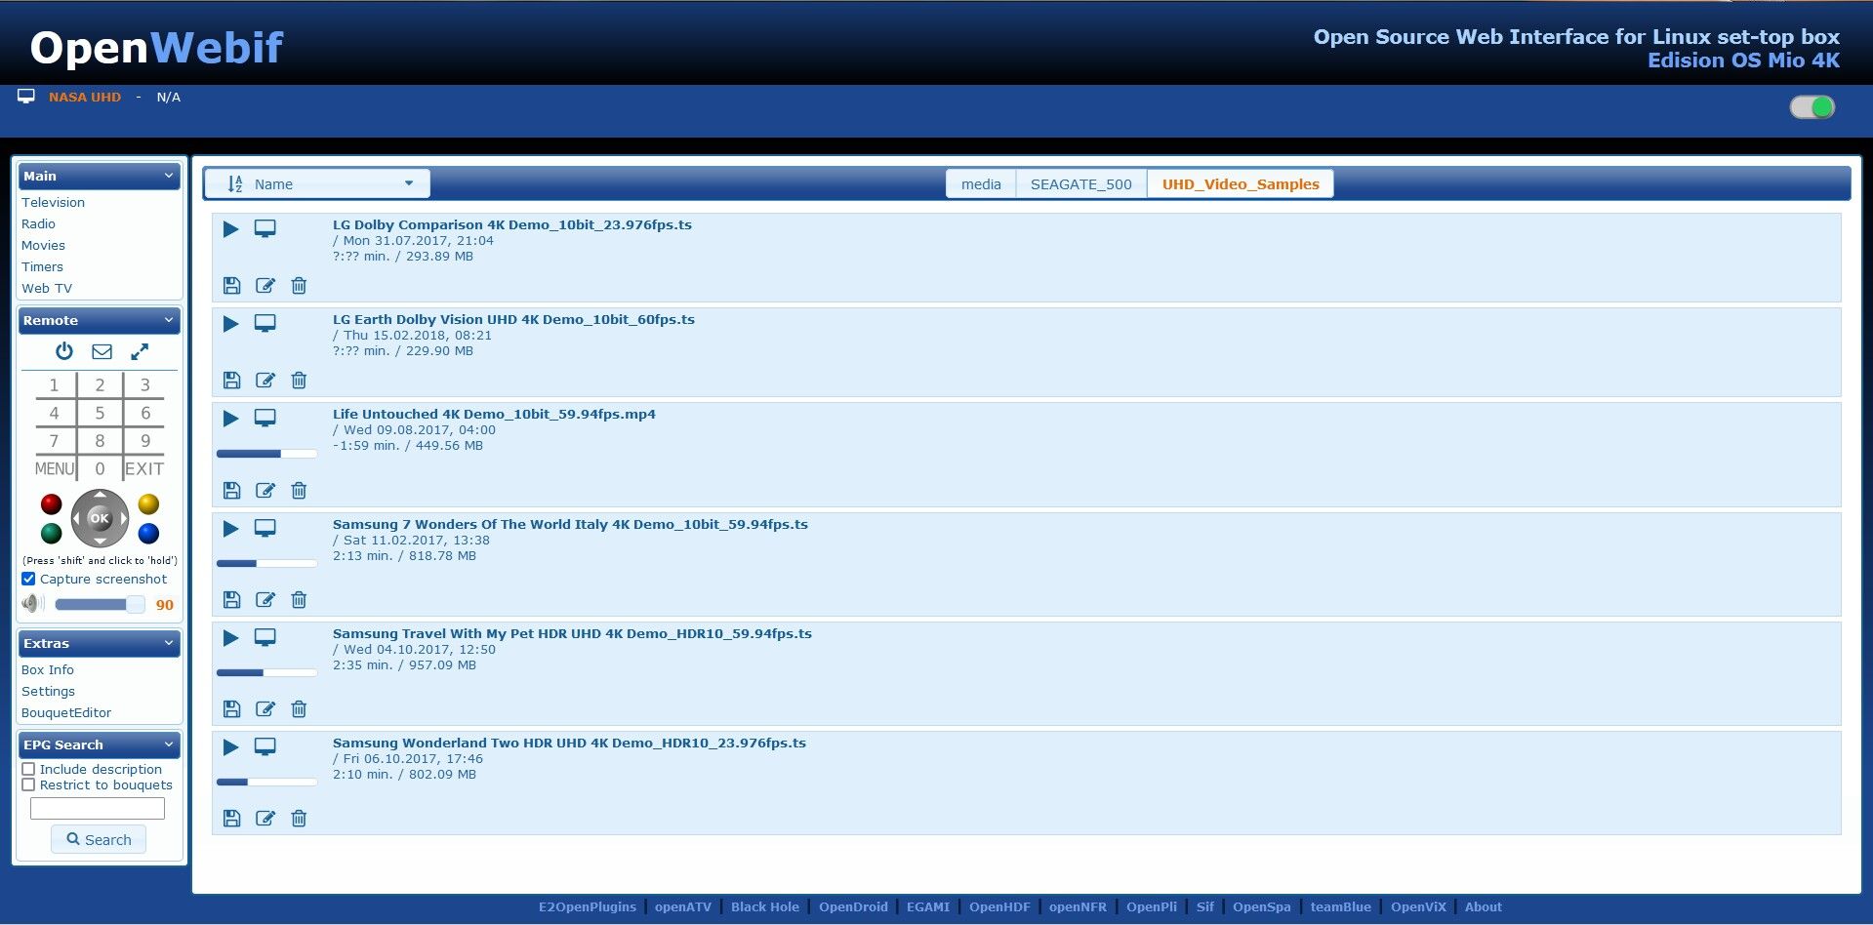
Task: Focus the EPG search text field
Action: (98, 808)
